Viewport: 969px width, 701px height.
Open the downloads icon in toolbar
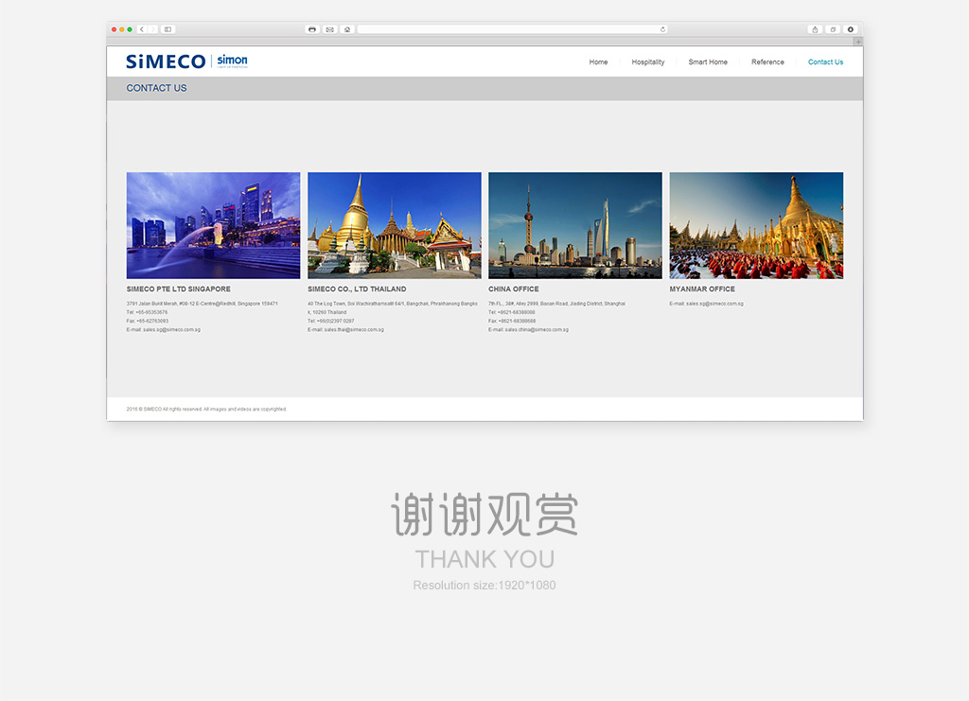(850, 29)
